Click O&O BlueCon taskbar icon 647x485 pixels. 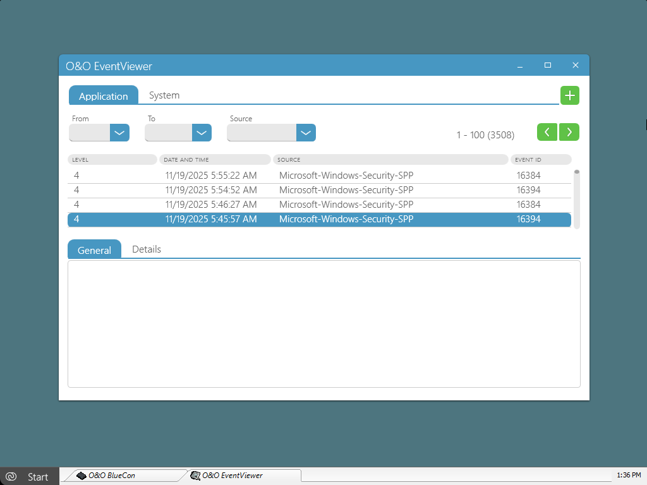coord(82,476)
